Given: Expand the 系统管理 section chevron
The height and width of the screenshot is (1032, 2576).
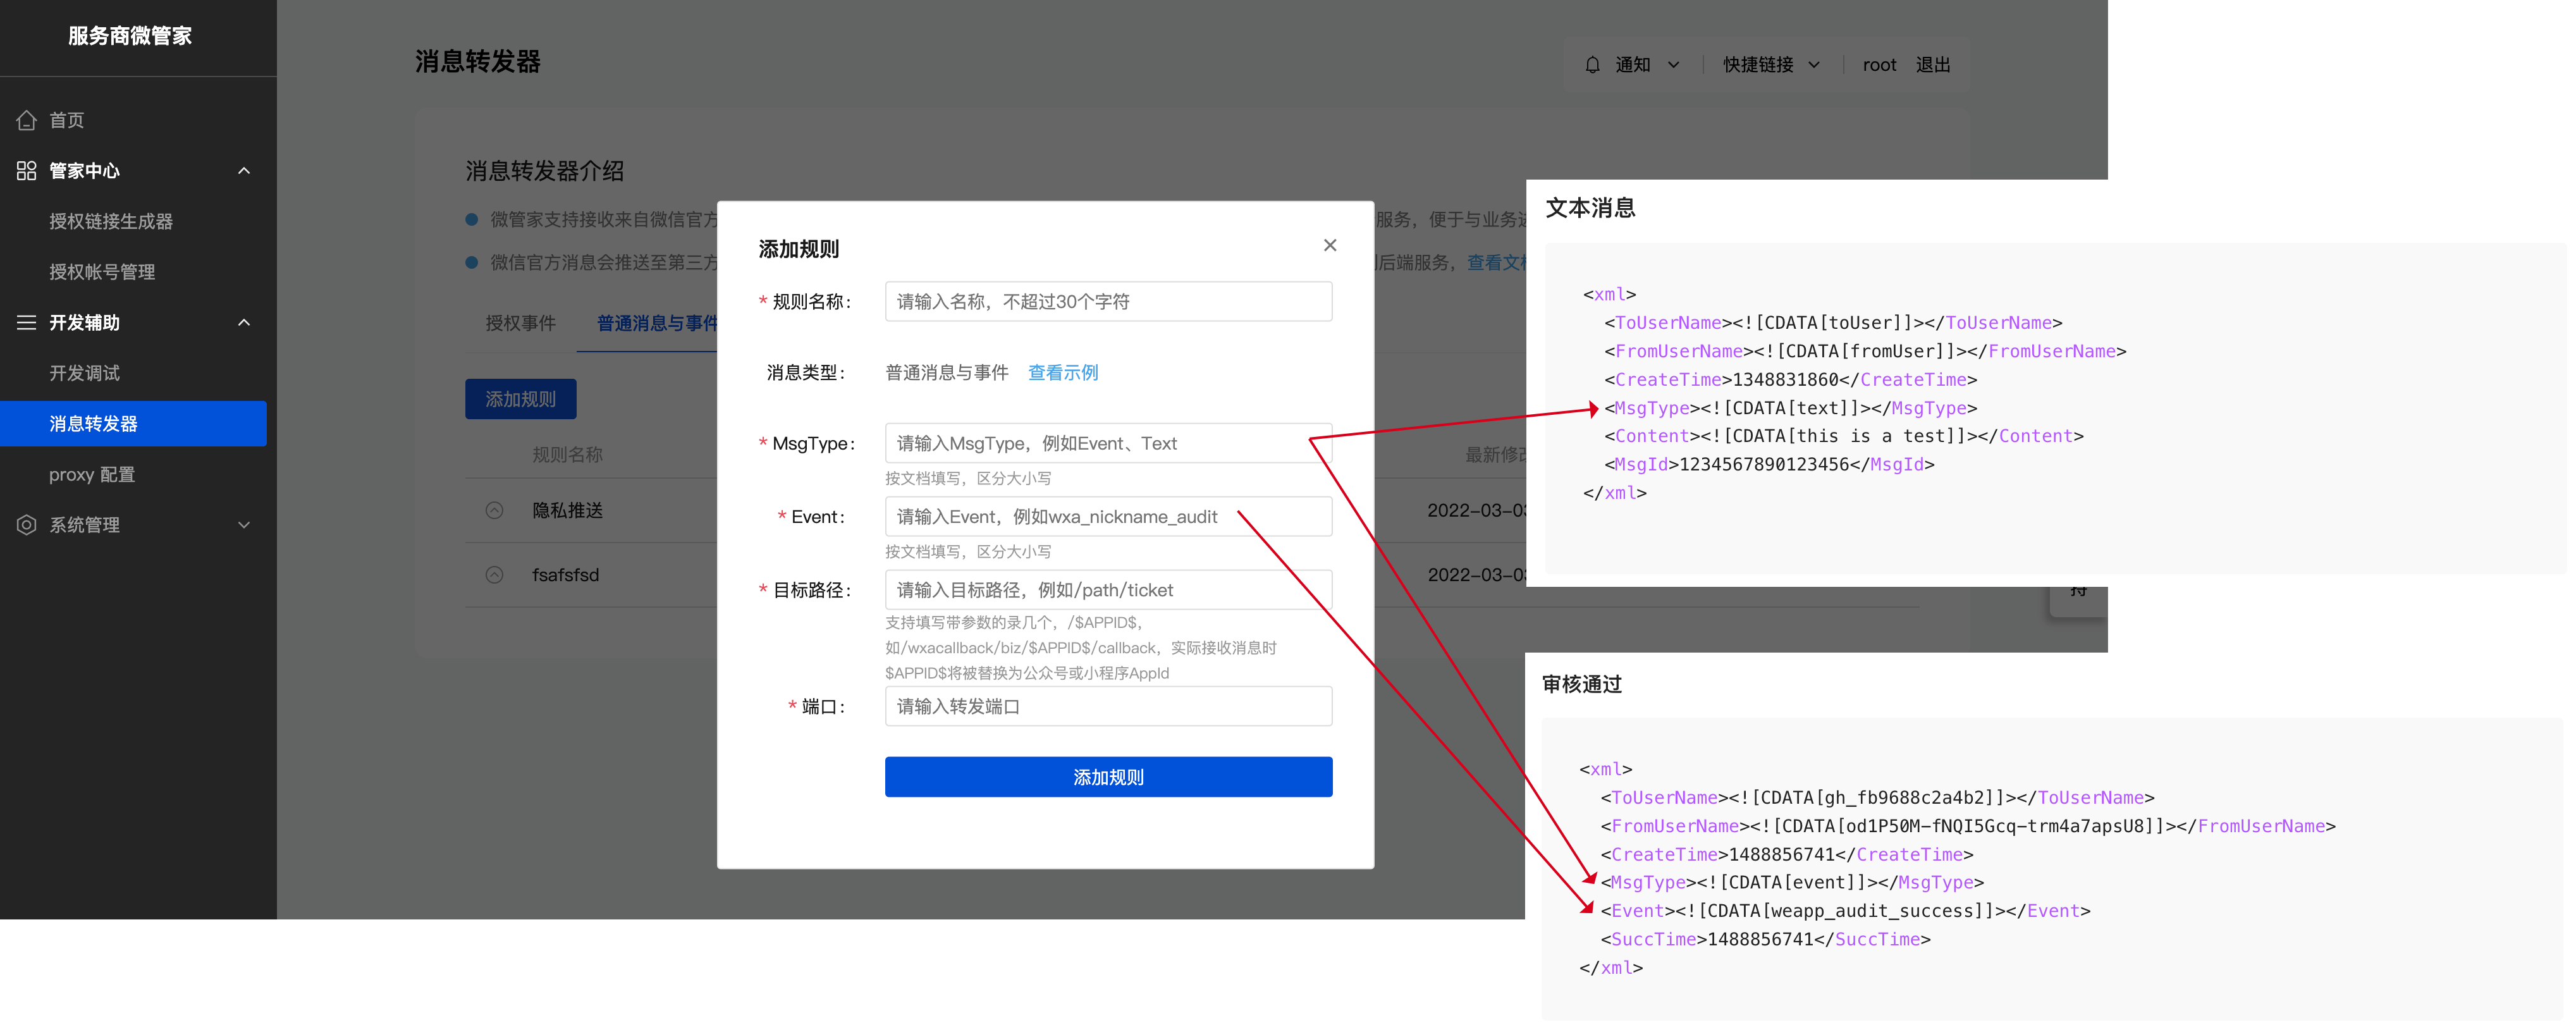Looking at the screenshot, I should click(244, 525).
